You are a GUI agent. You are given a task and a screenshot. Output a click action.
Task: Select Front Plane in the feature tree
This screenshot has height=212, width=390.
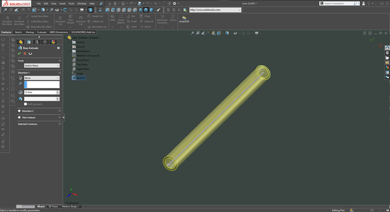pyautogui.click(x=80, y=60)
